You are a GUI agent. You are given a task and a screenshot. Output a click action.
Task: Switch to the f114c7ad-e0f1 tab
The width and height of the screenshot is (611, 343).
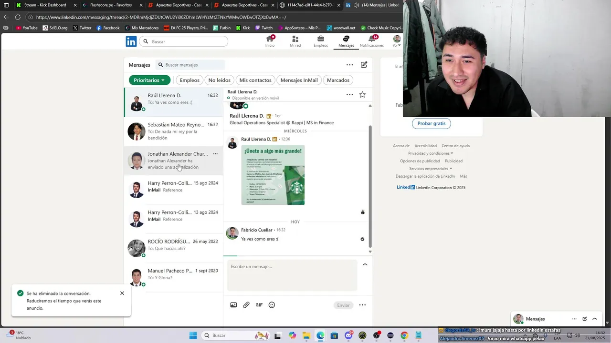(309, 5)
